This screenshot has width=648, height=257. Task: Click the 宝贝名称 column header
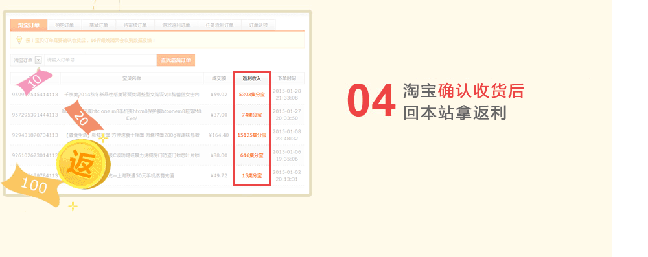(132, 78)
